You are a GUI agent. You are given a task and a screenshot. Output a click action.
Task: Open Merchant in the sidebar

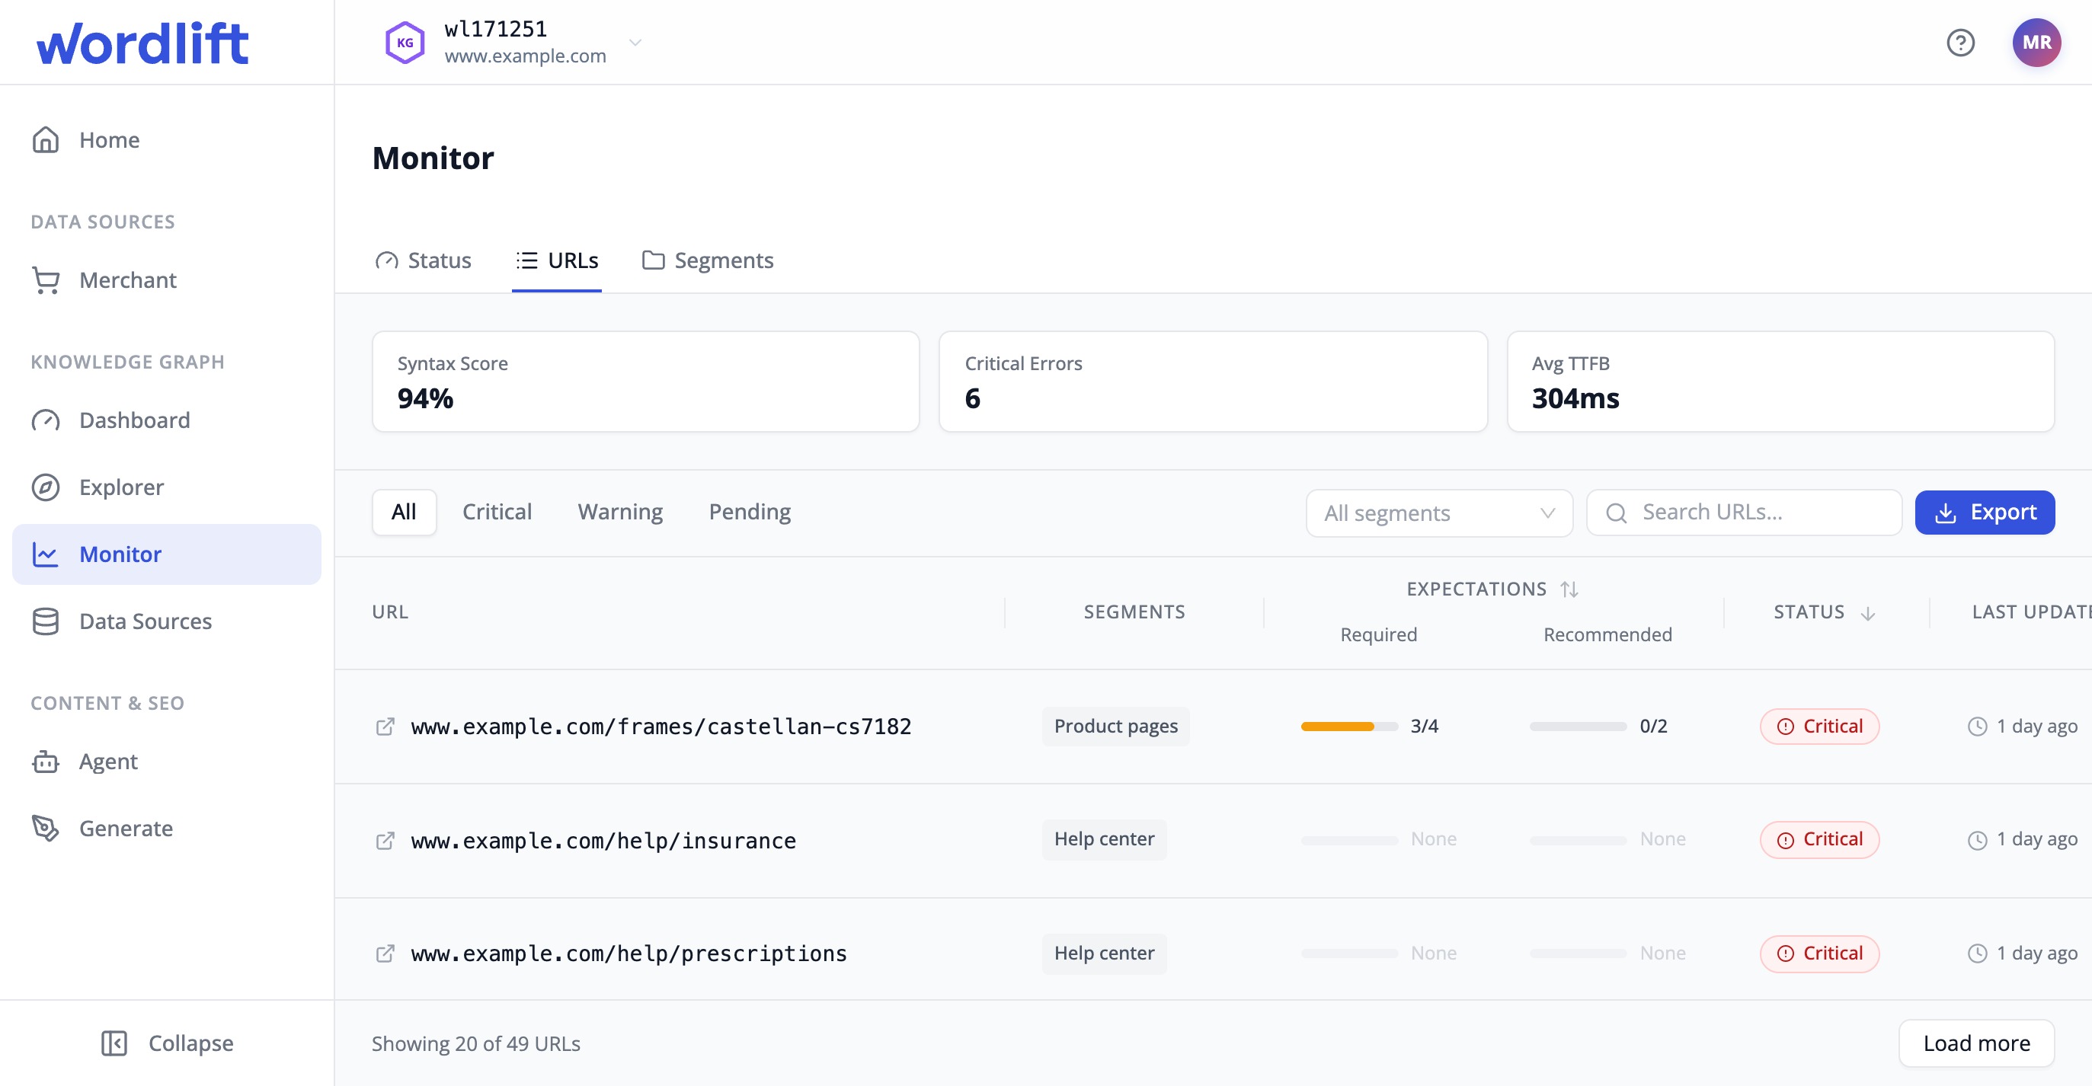click(167, 280)
